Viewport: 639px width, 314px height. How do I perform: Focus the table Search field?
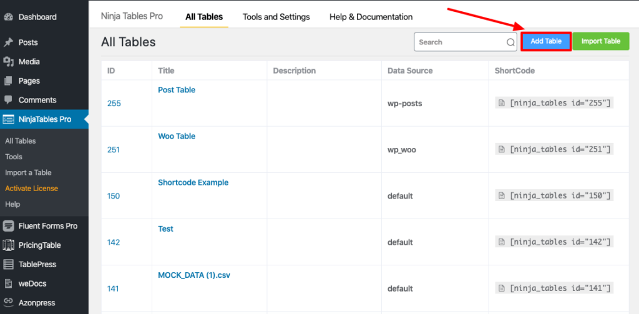[x=461, y=42]
